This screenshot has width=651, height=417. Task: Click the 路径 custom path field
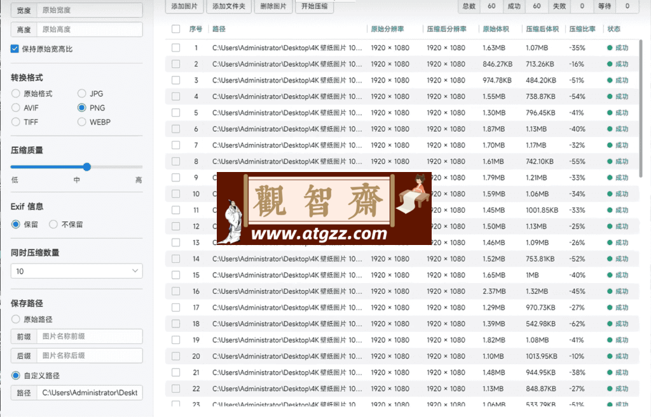(x=90, y=392)
